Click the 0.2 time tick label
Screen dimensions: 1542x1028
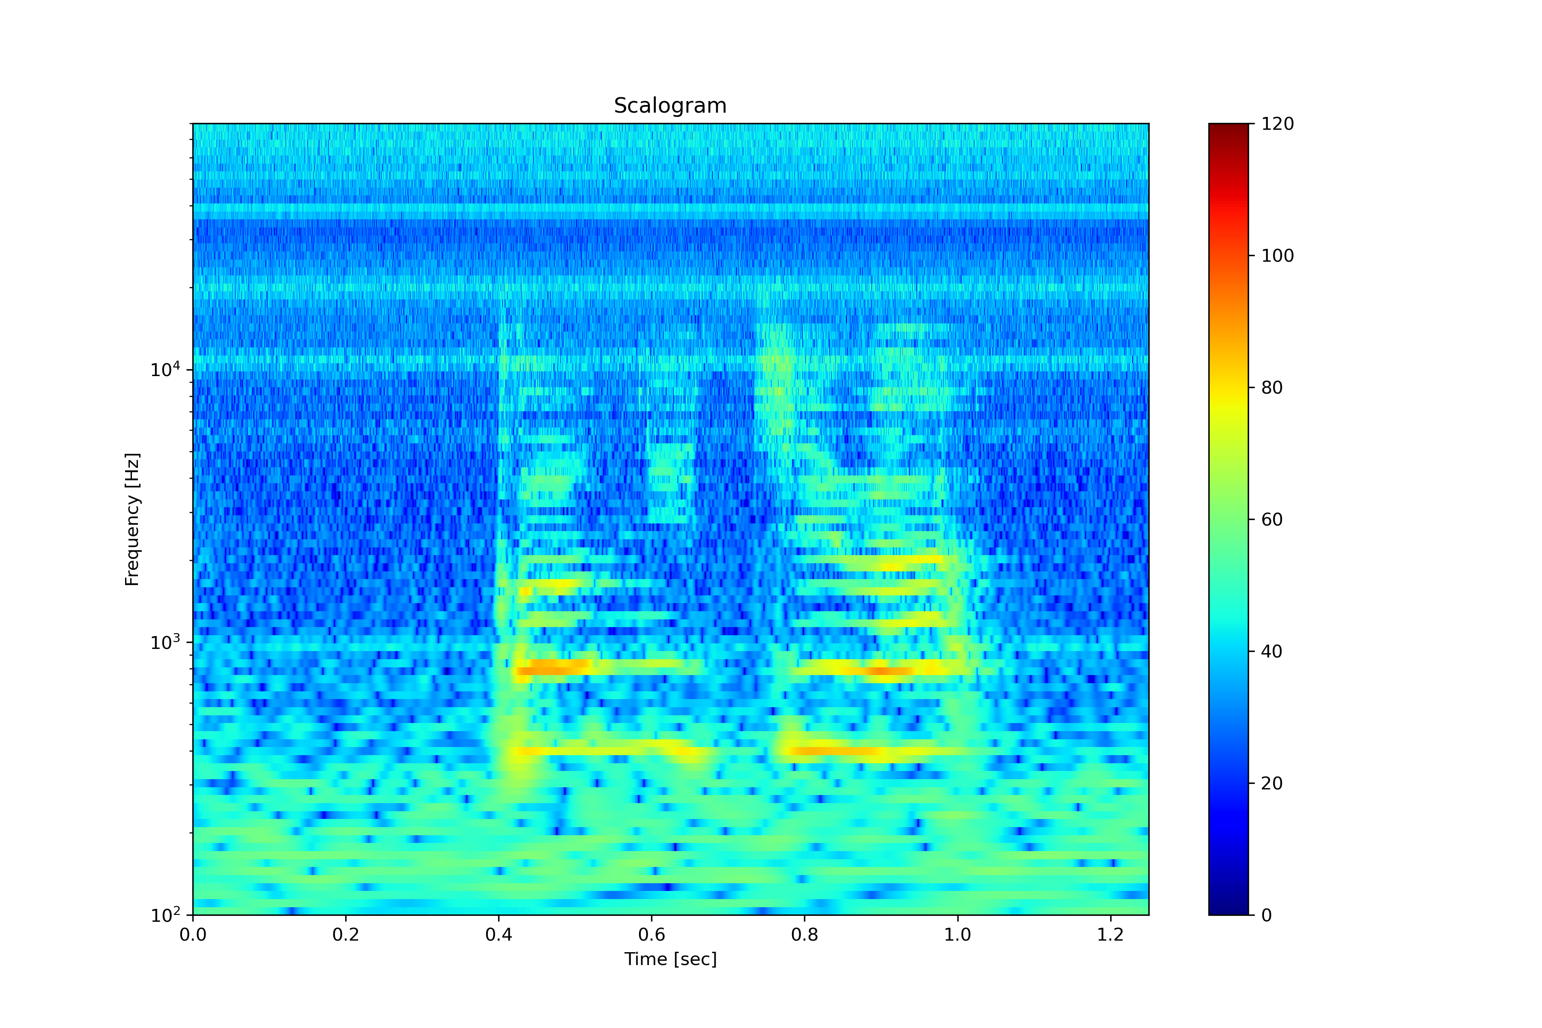click(x=346, y=934)
